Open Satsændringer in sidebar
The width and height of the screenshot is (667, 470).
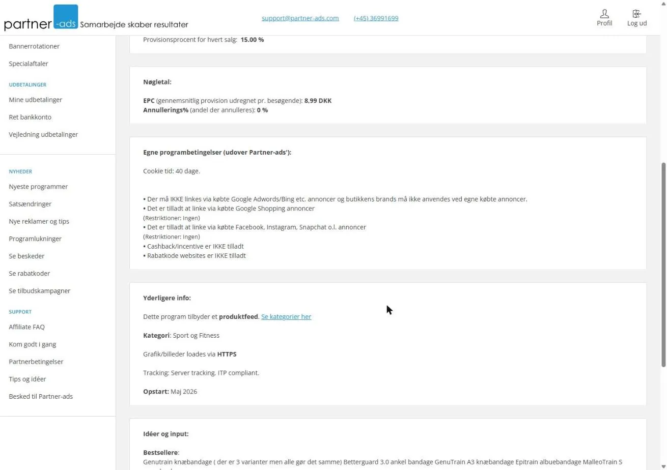[x=30, y=204]
